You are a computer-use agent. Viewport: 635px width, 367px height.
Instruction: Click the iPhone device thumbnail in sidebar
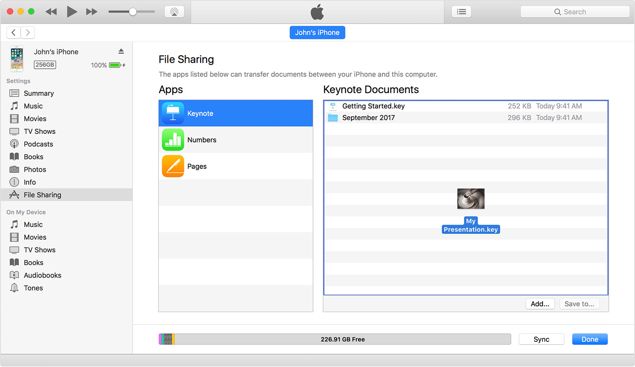17,58
